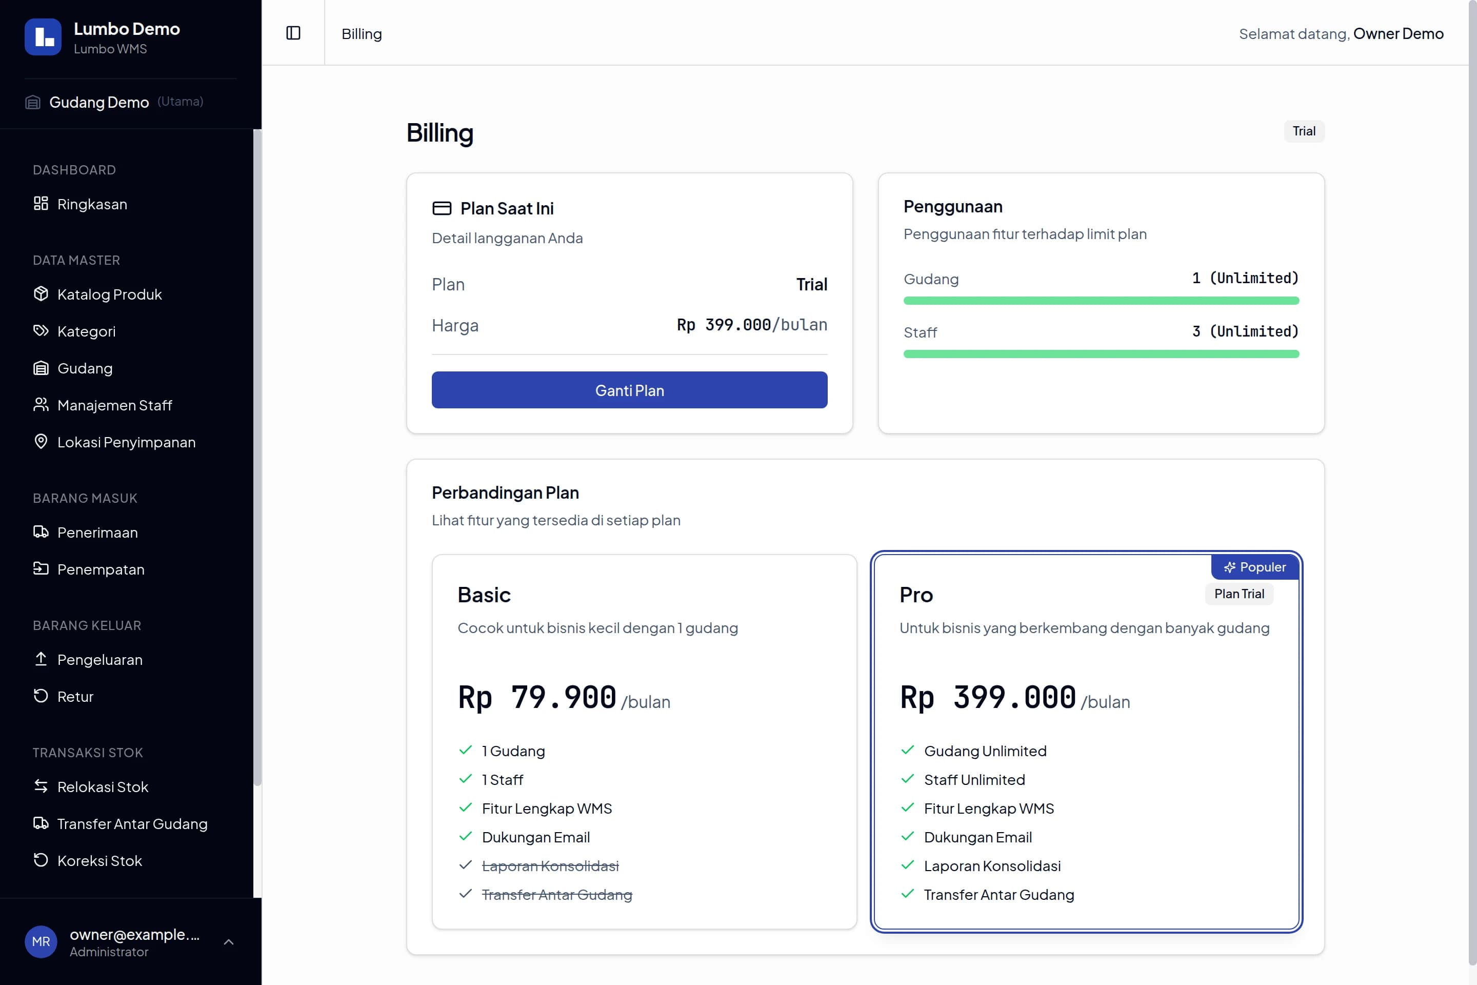
Task: Click the Kategori tag icon
Action: (41, 331)
